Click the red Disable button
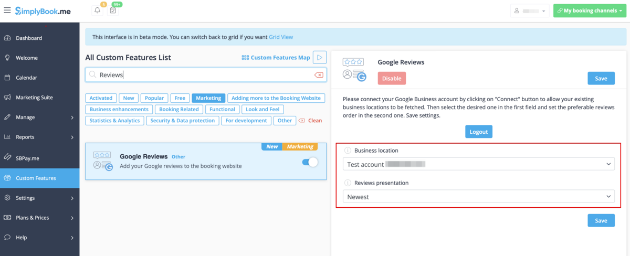The width and height of the screenshot is (630, 256). (x=392, y=78)
